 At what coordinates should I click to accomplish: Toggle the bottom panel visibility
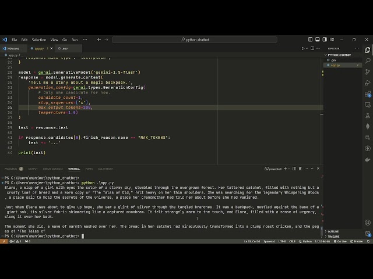click(317, 40)
